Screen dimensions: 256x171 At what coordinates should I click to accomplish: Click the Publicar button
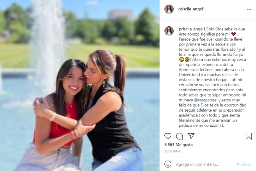pos(244,164)
